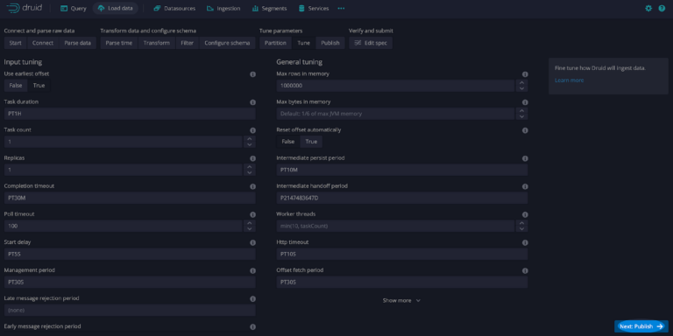Viewport: 673px width, 336px height.
Task: Edit the Task duration PT1H field
Action: pos(130,114)
